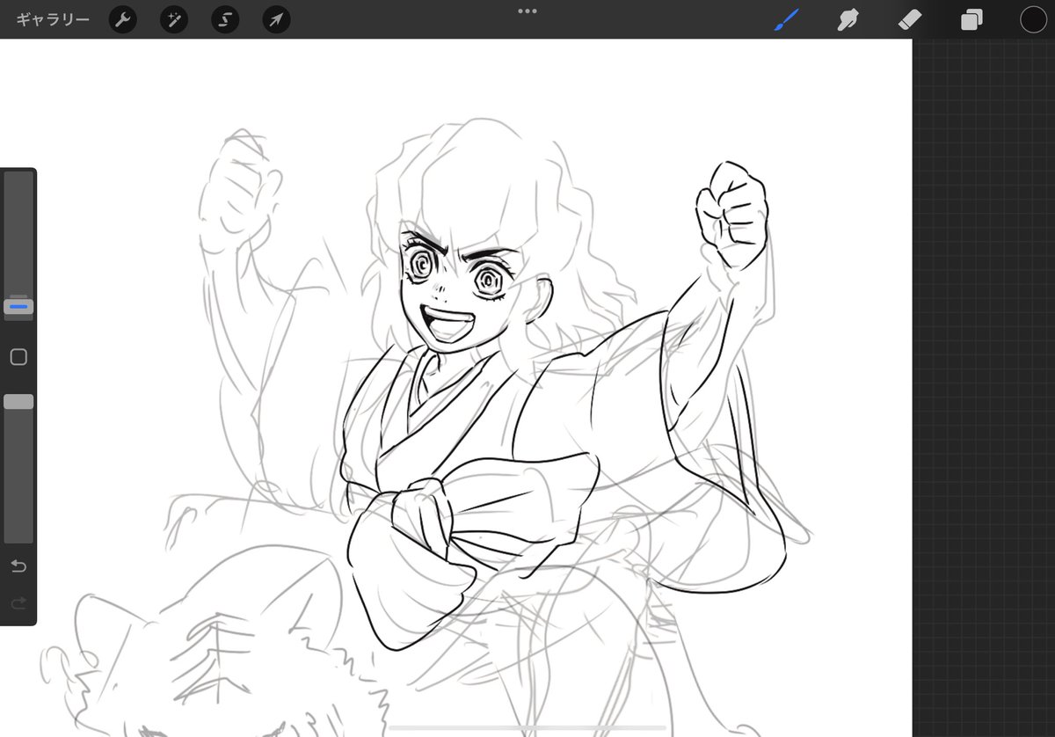Viewport: 1055px width, 737px height.
Task: Select the Brush paint tool
Action: pos(787,19)
